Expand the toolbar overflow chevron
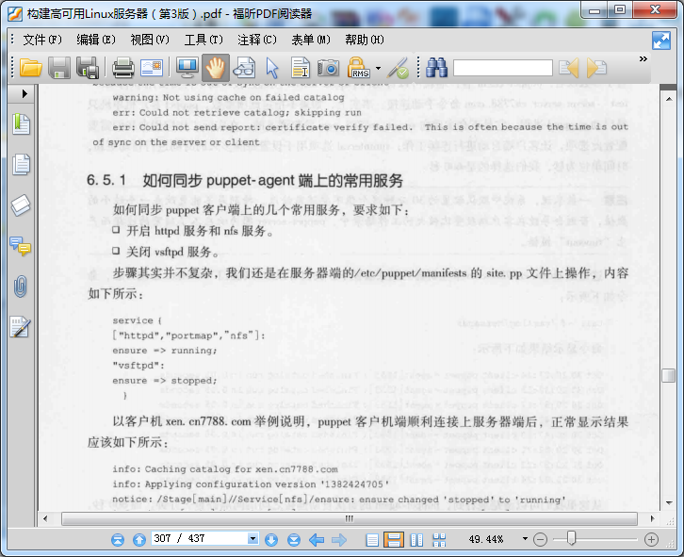 643,59
